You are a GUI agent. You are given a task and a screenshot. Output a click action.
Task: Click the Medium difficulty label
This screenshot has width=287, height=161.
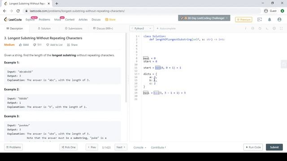(9, 45)
